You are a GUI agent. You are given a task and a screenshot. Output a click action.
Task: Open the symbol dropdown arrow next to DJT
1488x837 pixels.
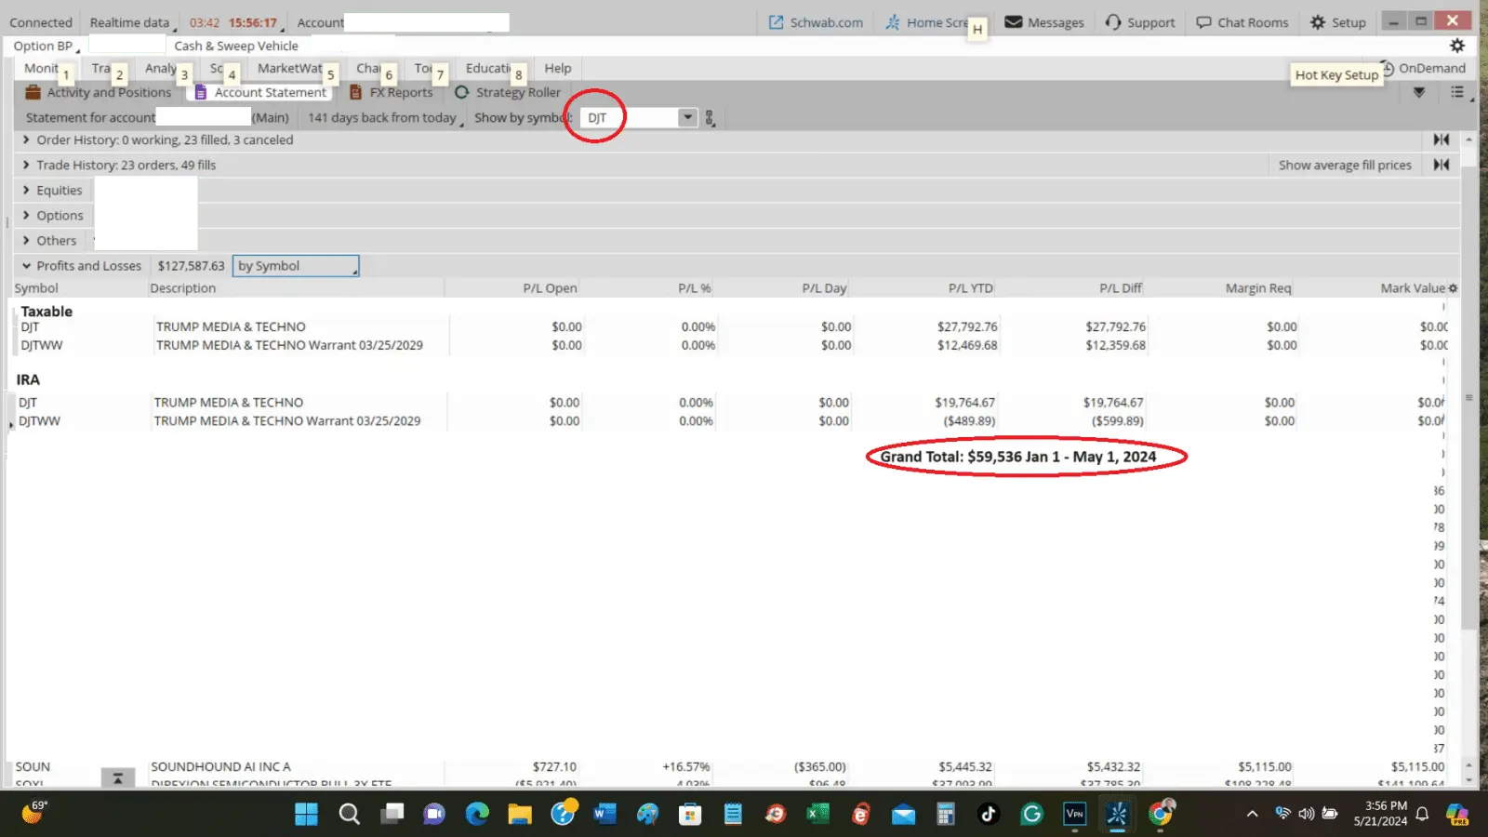click(687, 118)
